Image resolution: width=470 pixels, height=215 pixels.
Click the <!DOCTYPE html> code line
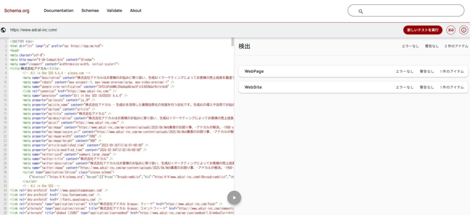click(22, 42)
